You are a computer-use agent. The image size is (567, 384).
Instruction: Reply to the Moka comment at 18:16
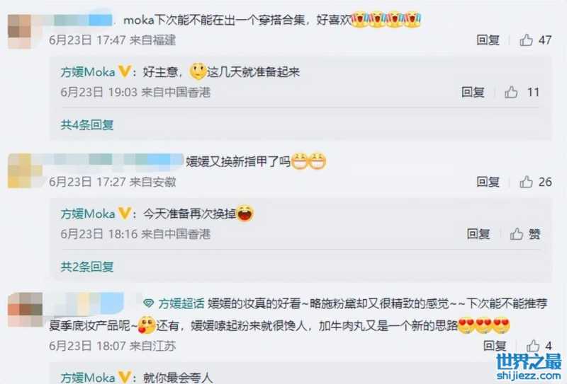[478, 234]
